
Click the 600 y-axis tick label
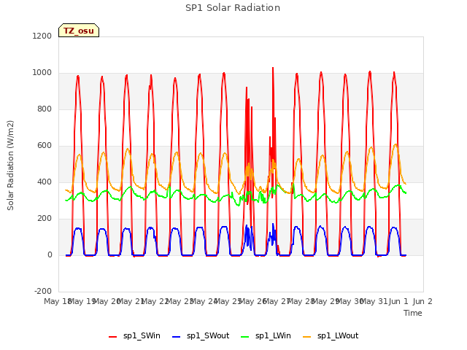tap(45, 146)
